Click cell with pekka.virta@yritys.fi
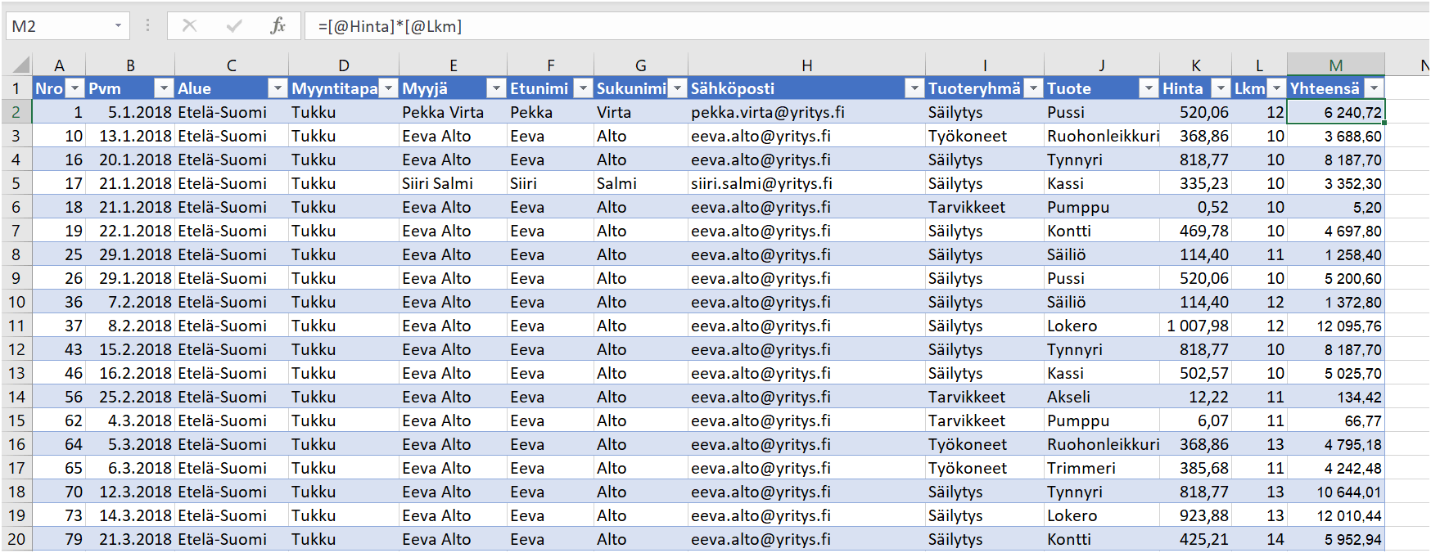Screen dimensions: 1431x553 click(806, 112)
